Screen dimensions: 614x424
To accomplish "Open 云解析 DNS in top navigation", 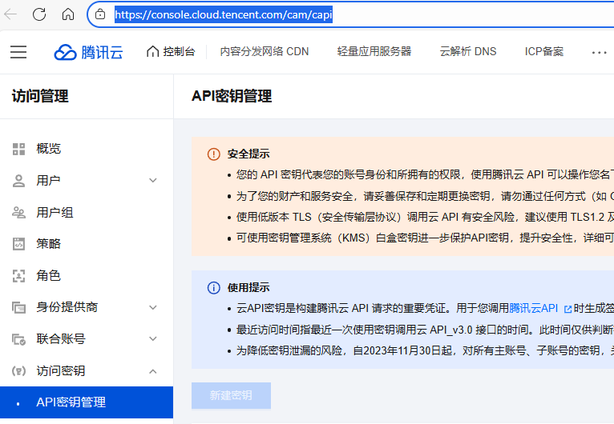I will coord(468,52).
